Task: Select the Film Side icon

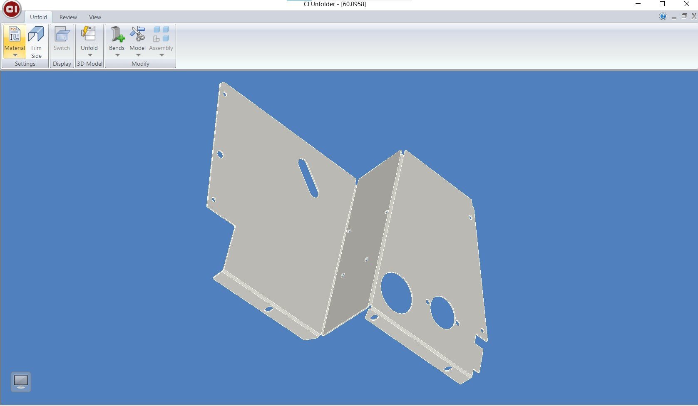Action: [36, 34]
